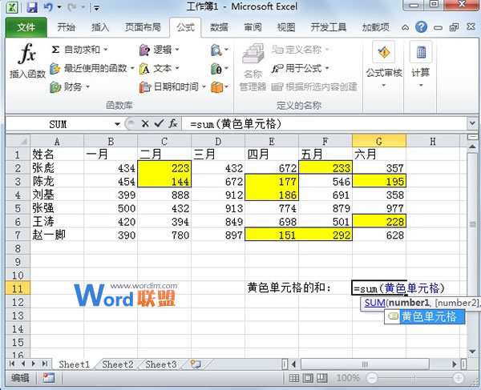This screenshot has width=481, height=390.
Task: Open the 财务 financial functions icon
Action: point(55,86)
